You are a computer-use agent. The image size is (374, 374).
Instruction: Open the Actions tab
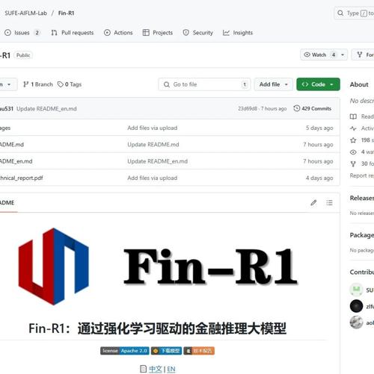click(118, 33)
